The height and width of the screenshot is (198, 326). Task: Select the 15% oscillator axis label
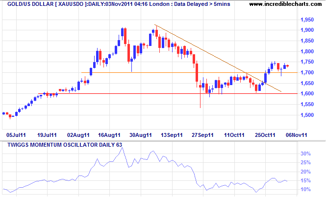pos(305,180)
